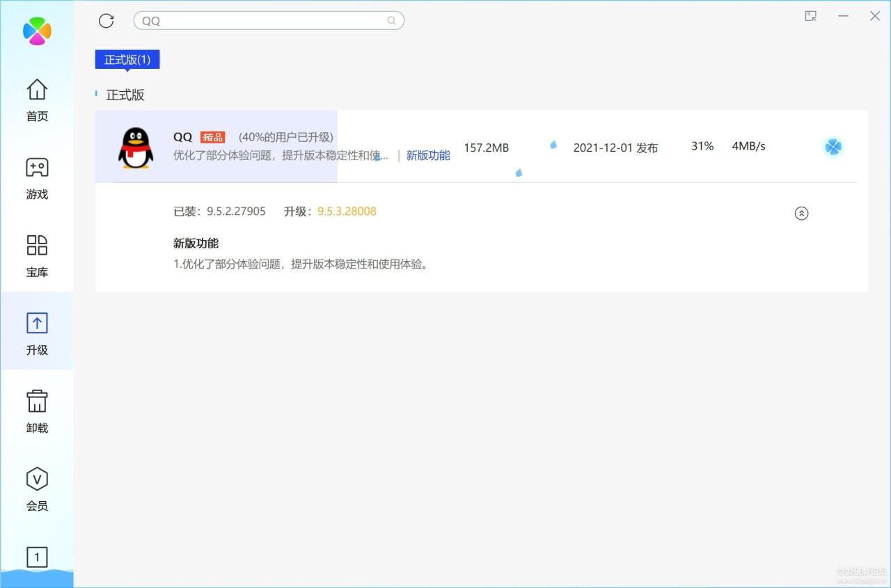Open the 新版功能 link

click(x=428, y=156)
